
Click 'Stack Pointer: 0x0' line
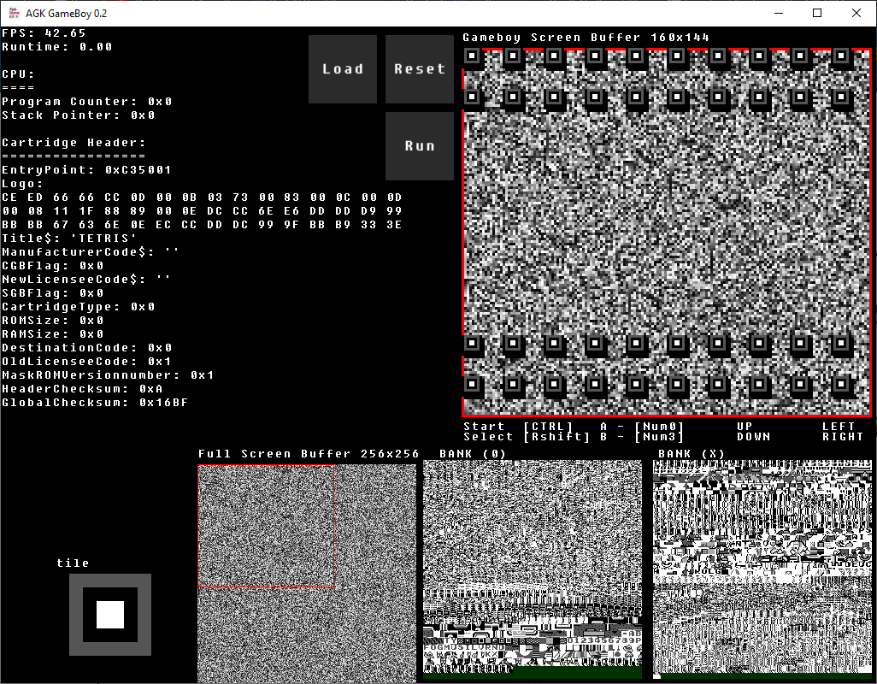tap(79, 115)
